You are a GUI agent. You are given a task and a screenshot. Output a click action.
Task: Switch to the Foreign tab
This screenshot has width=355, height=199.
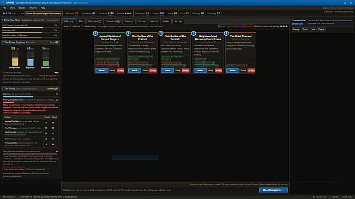(x=142, y=21)
